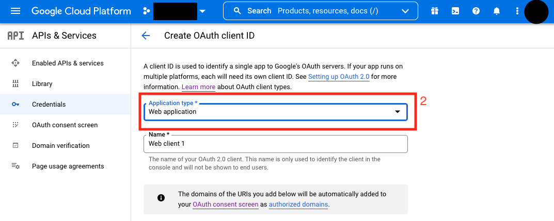Click the Domain verification checkbox icon
Image resolution: width=554 pixels, height=221 pixels.
point(15,145)
